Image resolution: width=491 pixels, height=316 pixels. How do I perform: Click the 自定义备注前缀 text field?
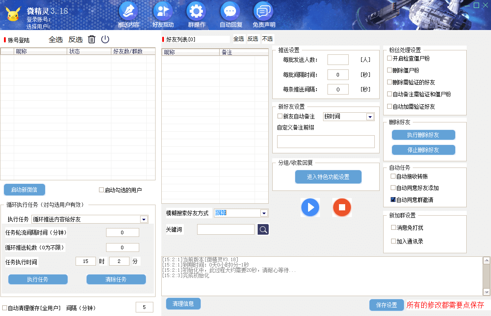tap(326, 141)
